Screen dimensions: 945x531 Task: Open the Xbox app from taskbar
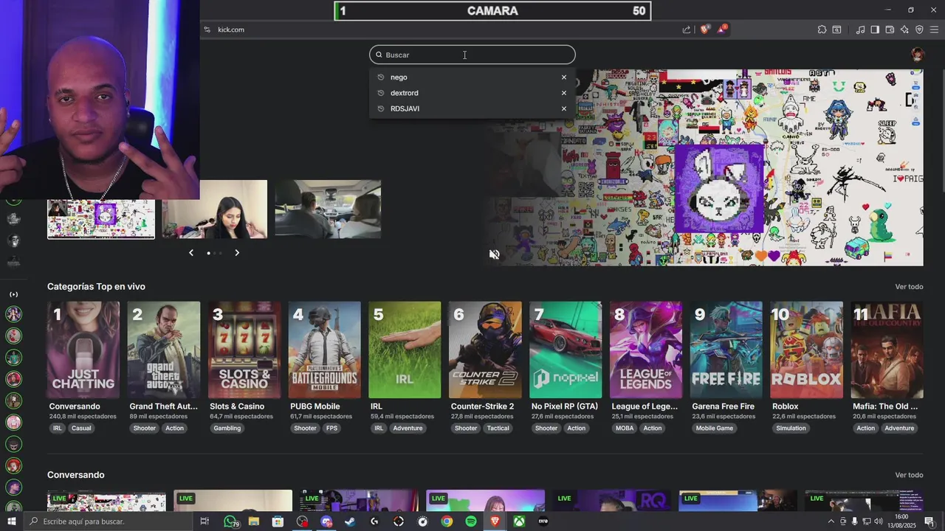click(519, 521)
